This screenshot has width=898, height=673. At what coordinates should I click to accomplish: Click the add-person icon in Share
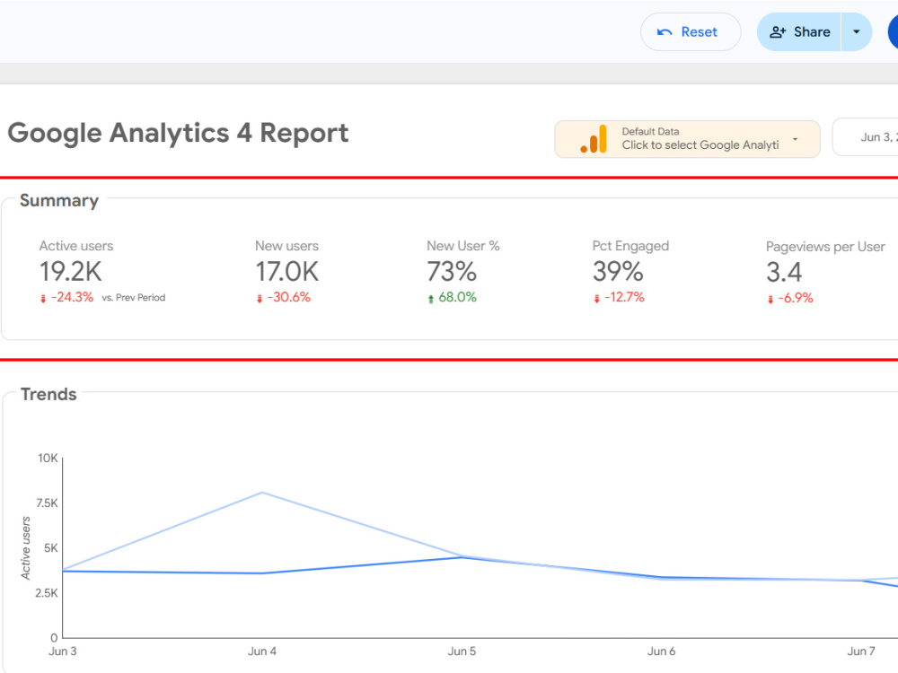click(777, 32)
